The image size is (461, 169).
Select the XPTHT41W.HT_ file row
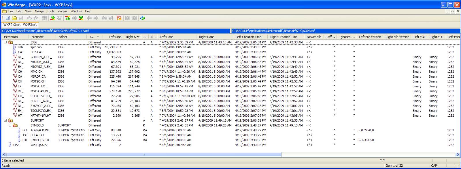231,116
